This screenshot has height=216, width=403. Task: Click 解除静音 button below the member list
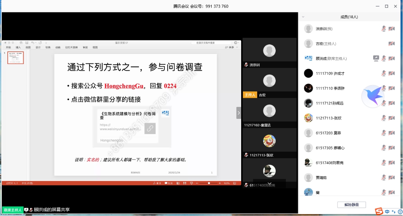click(x=351, y=205)
